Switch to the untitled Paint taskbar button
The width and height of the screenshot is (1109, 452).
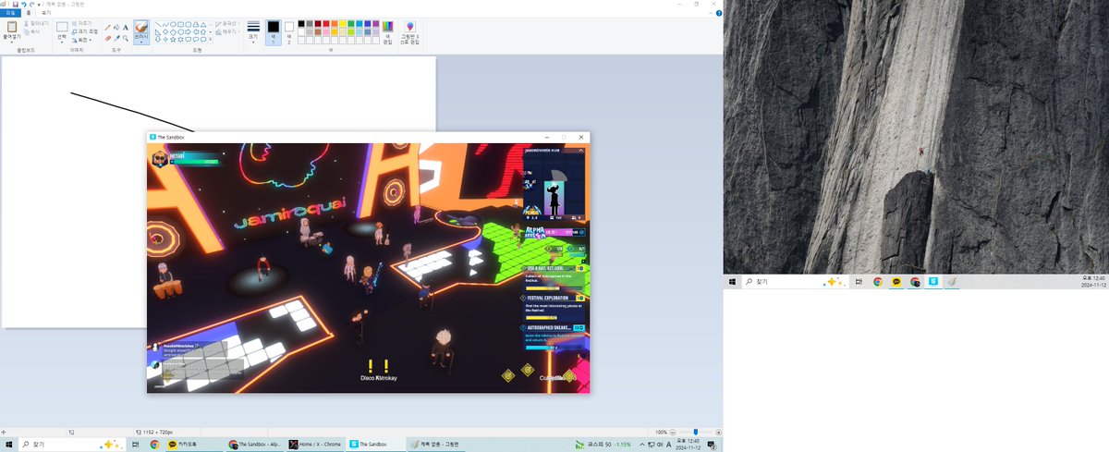tap(436, 445)
